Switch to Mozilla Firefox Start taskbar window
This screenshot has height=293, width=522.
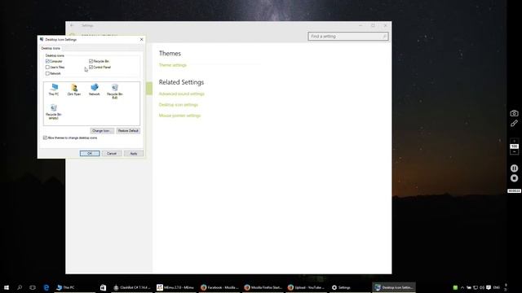(263, 287)
